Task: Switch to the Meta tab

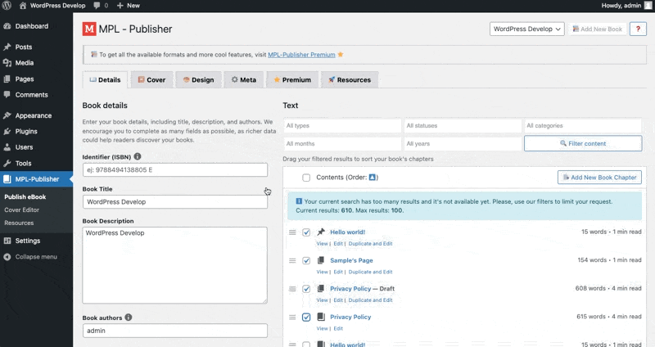Action: [243, 79]
